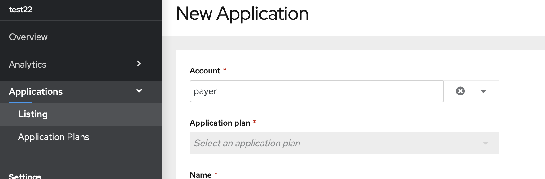545x179 pixels.
Task: Click the Account field label
Action: [x=205, y=71]
